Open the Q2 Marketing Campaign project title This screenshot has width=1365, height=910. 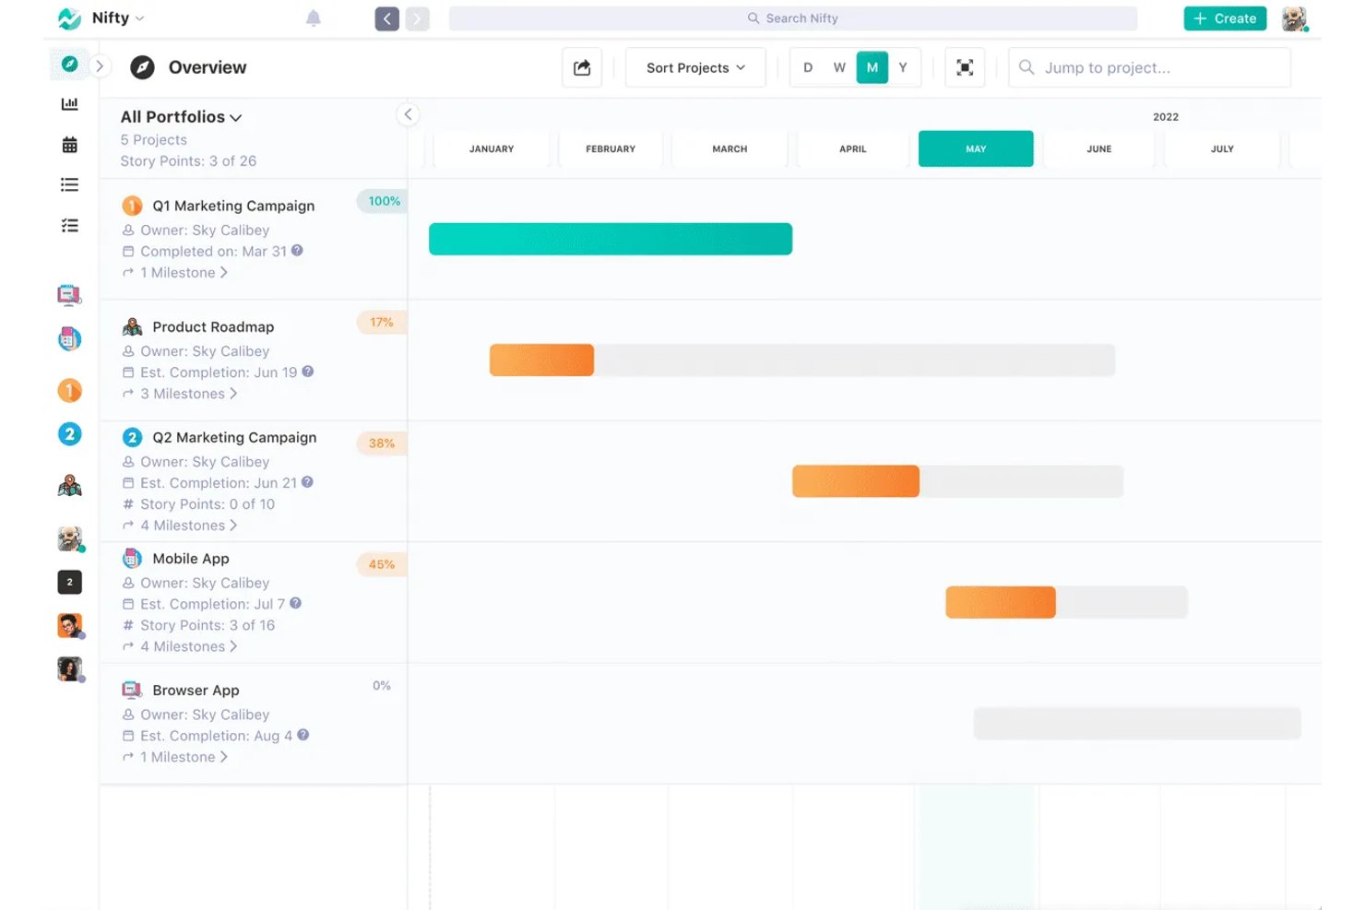[x=234, y=437]
